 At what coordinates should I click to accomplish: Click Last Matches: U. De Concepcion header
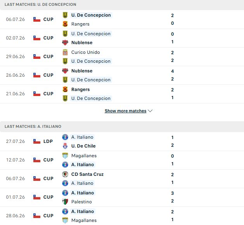click(x=40, y=5)
